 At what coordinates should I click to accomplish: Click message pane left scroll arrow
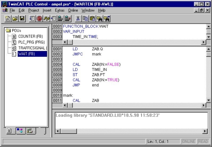click(x=58, y=131)
